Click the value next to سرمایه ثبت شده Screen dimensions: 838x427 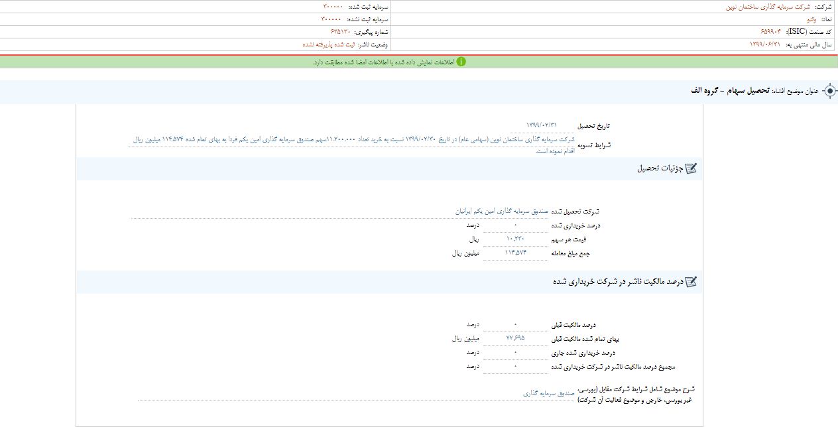coord(333,7)
